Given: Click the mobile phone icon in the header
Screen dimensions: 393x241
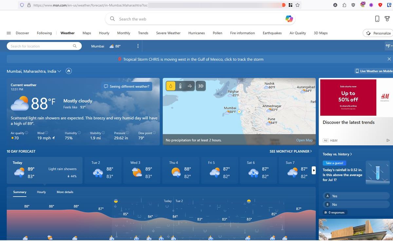Looking at the screenshot, I should 377,19.
